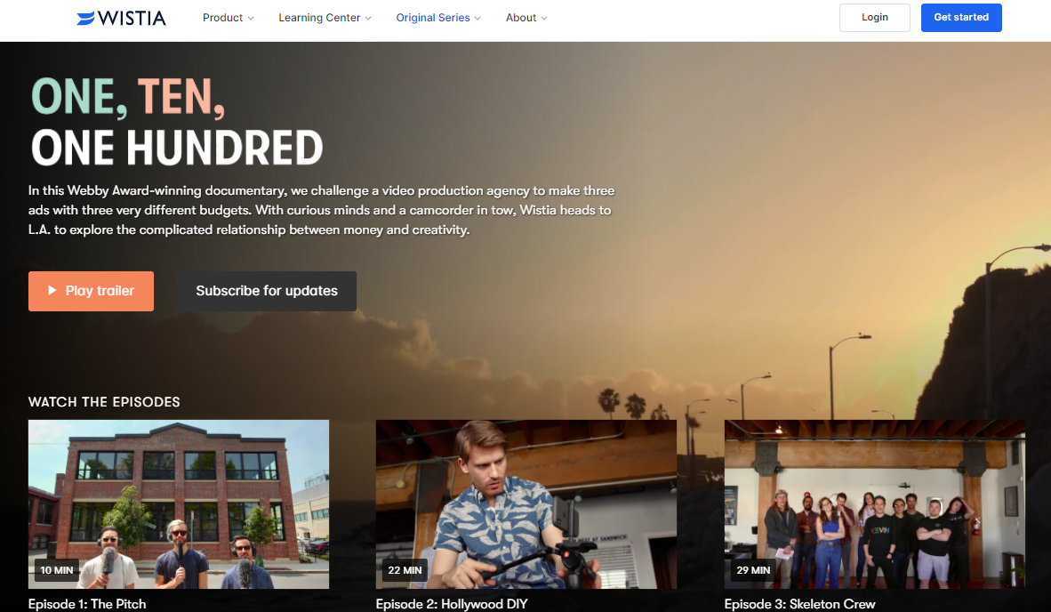Open the Learning Center dropdown chevron
Image resolution: width=1051 pixels, height=612 pixels.
pyautogui.click(x=368, y=18)
